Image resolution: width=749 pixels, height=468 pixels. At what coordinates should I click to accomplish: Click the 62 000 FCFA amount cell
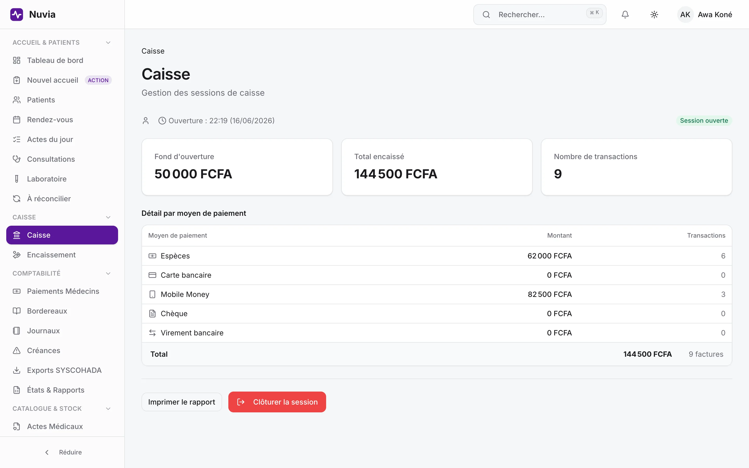click(550, 256)
